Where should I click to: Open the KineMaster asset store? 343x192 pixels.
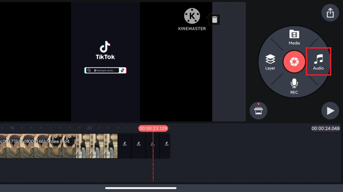pyautogui.click(x=258, y=110)
